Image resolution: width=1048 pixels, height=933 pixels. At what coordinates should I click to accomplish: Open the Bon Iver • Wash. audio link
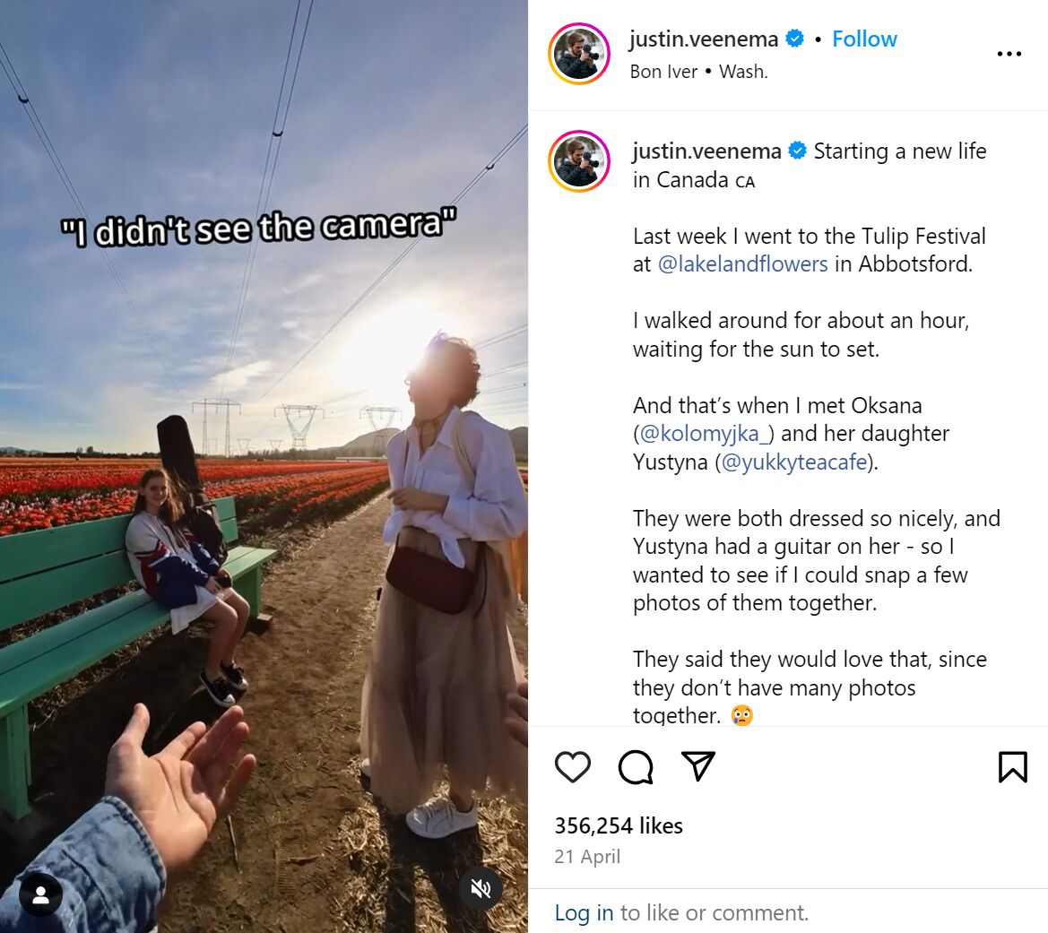click(x=698, y=72)
